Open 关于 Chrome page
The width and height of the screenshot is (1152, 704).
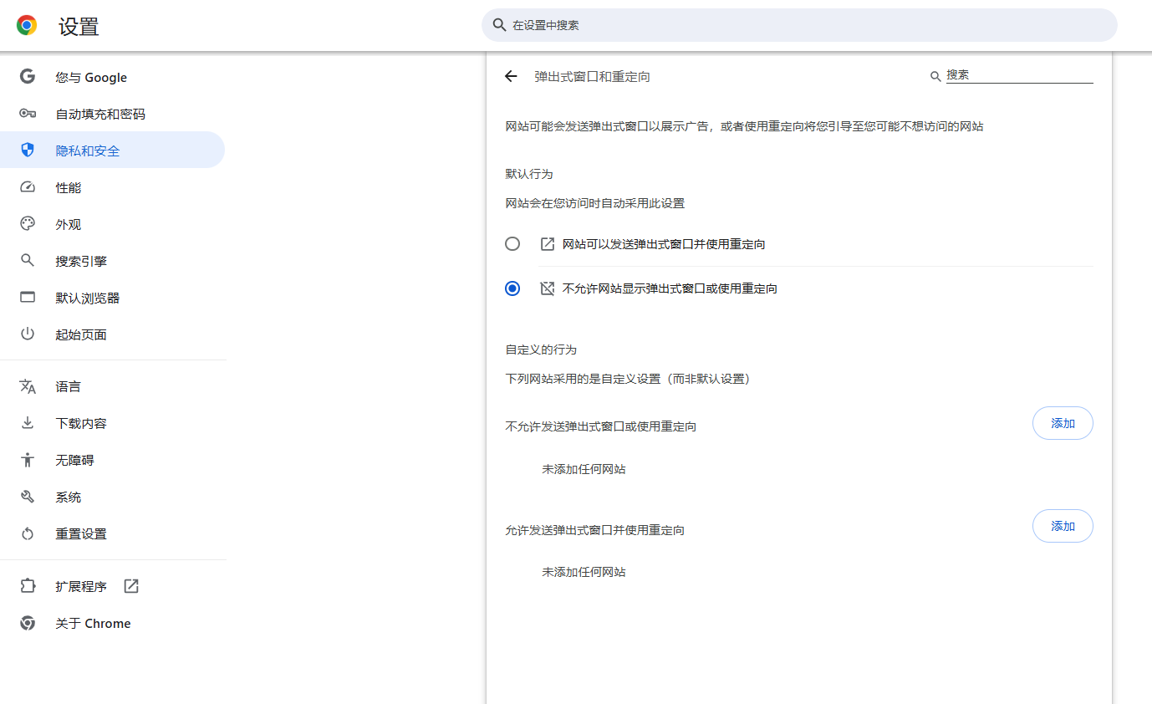pyautogui.click(x=112, y=623)
